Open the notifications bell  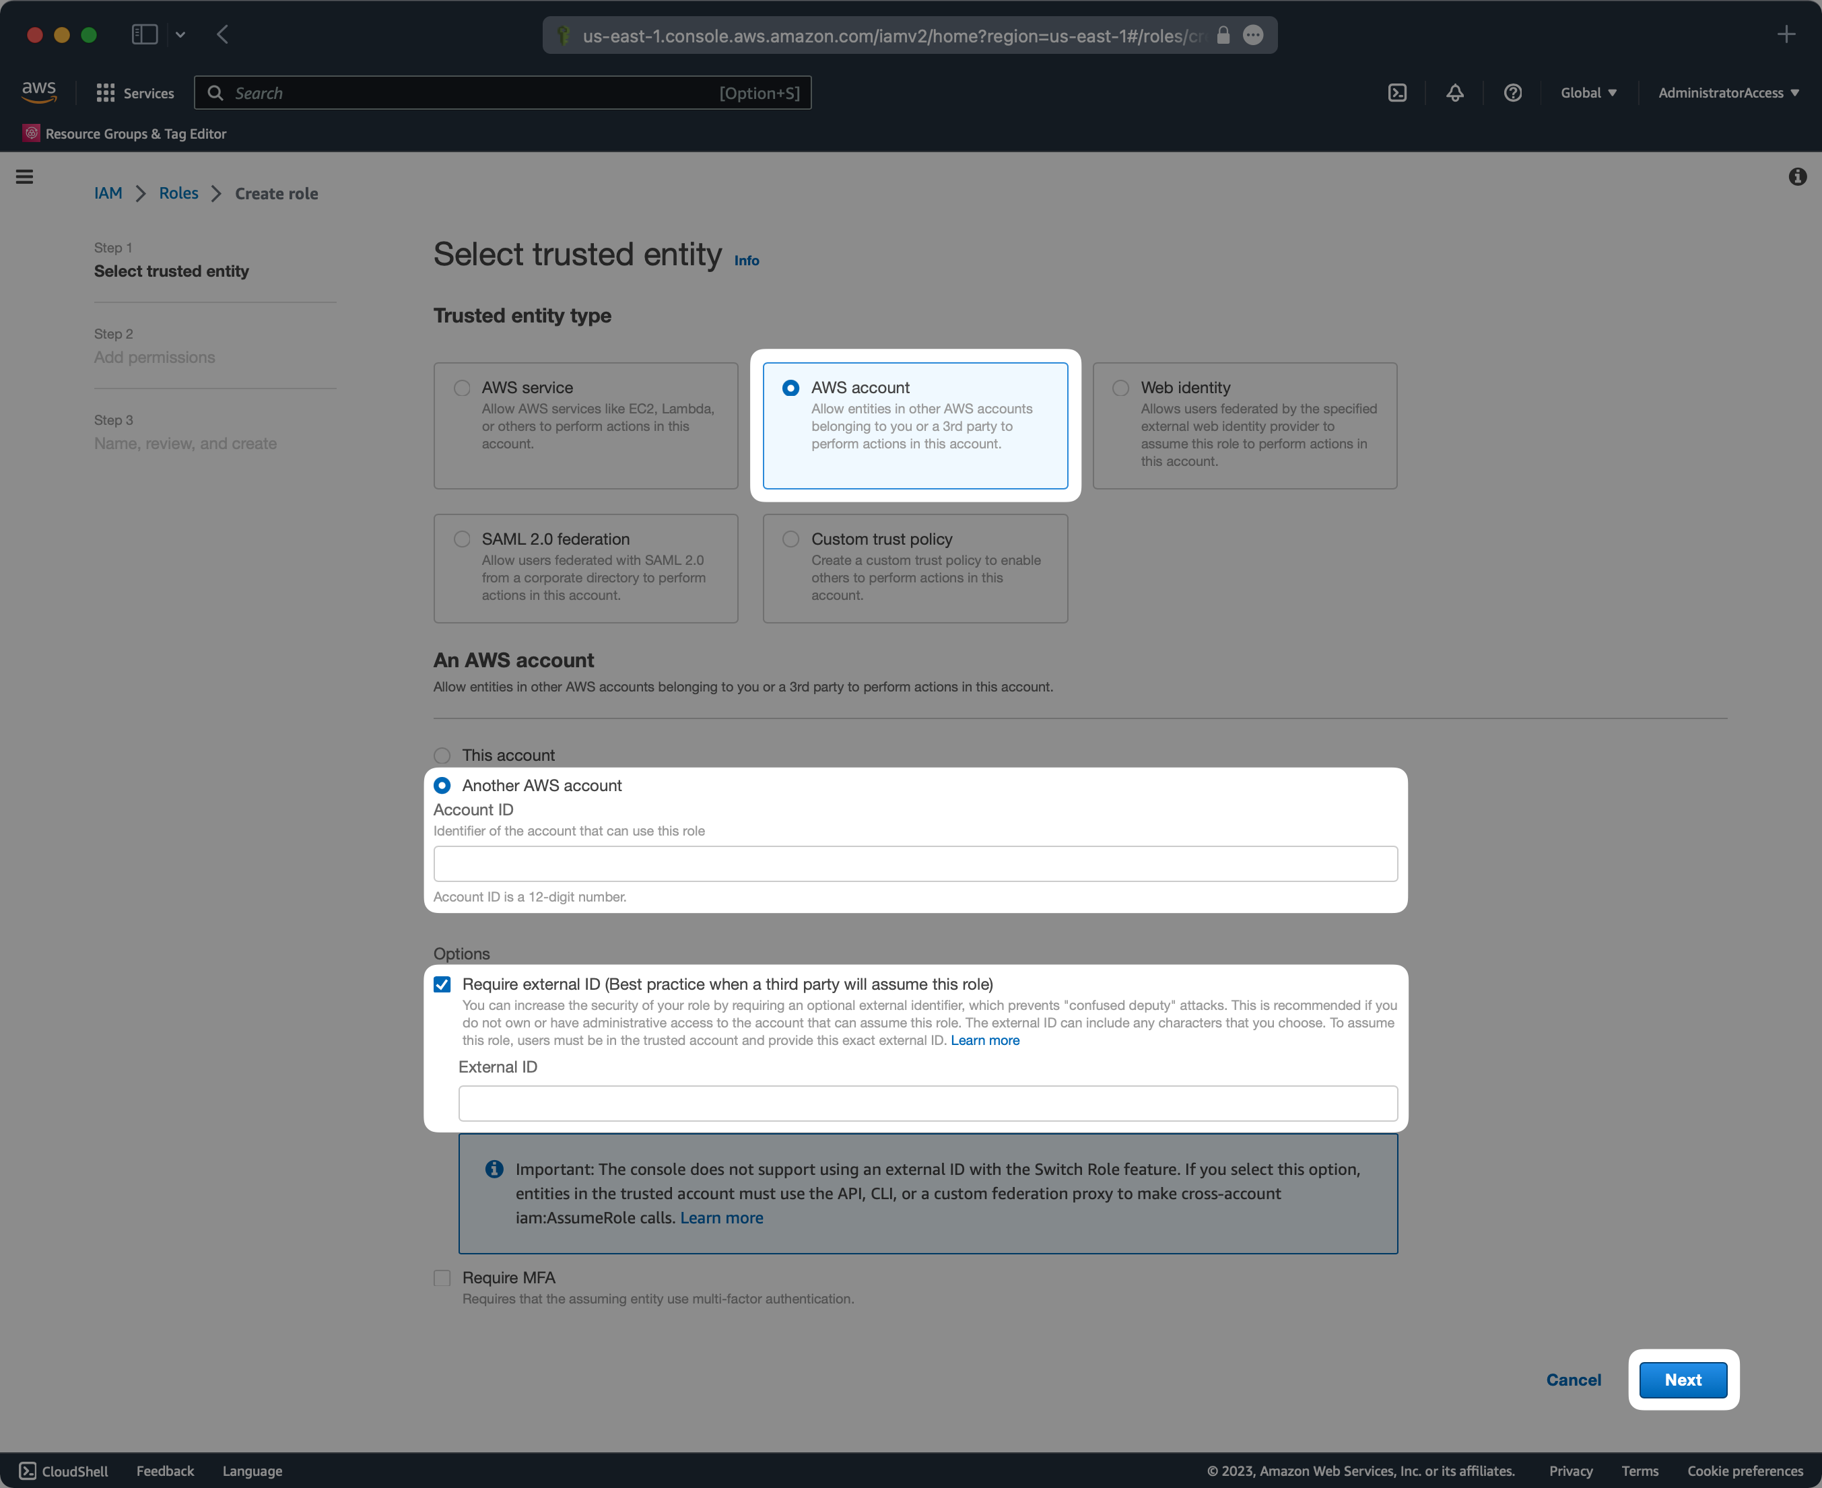click(x=1455, y=92)
